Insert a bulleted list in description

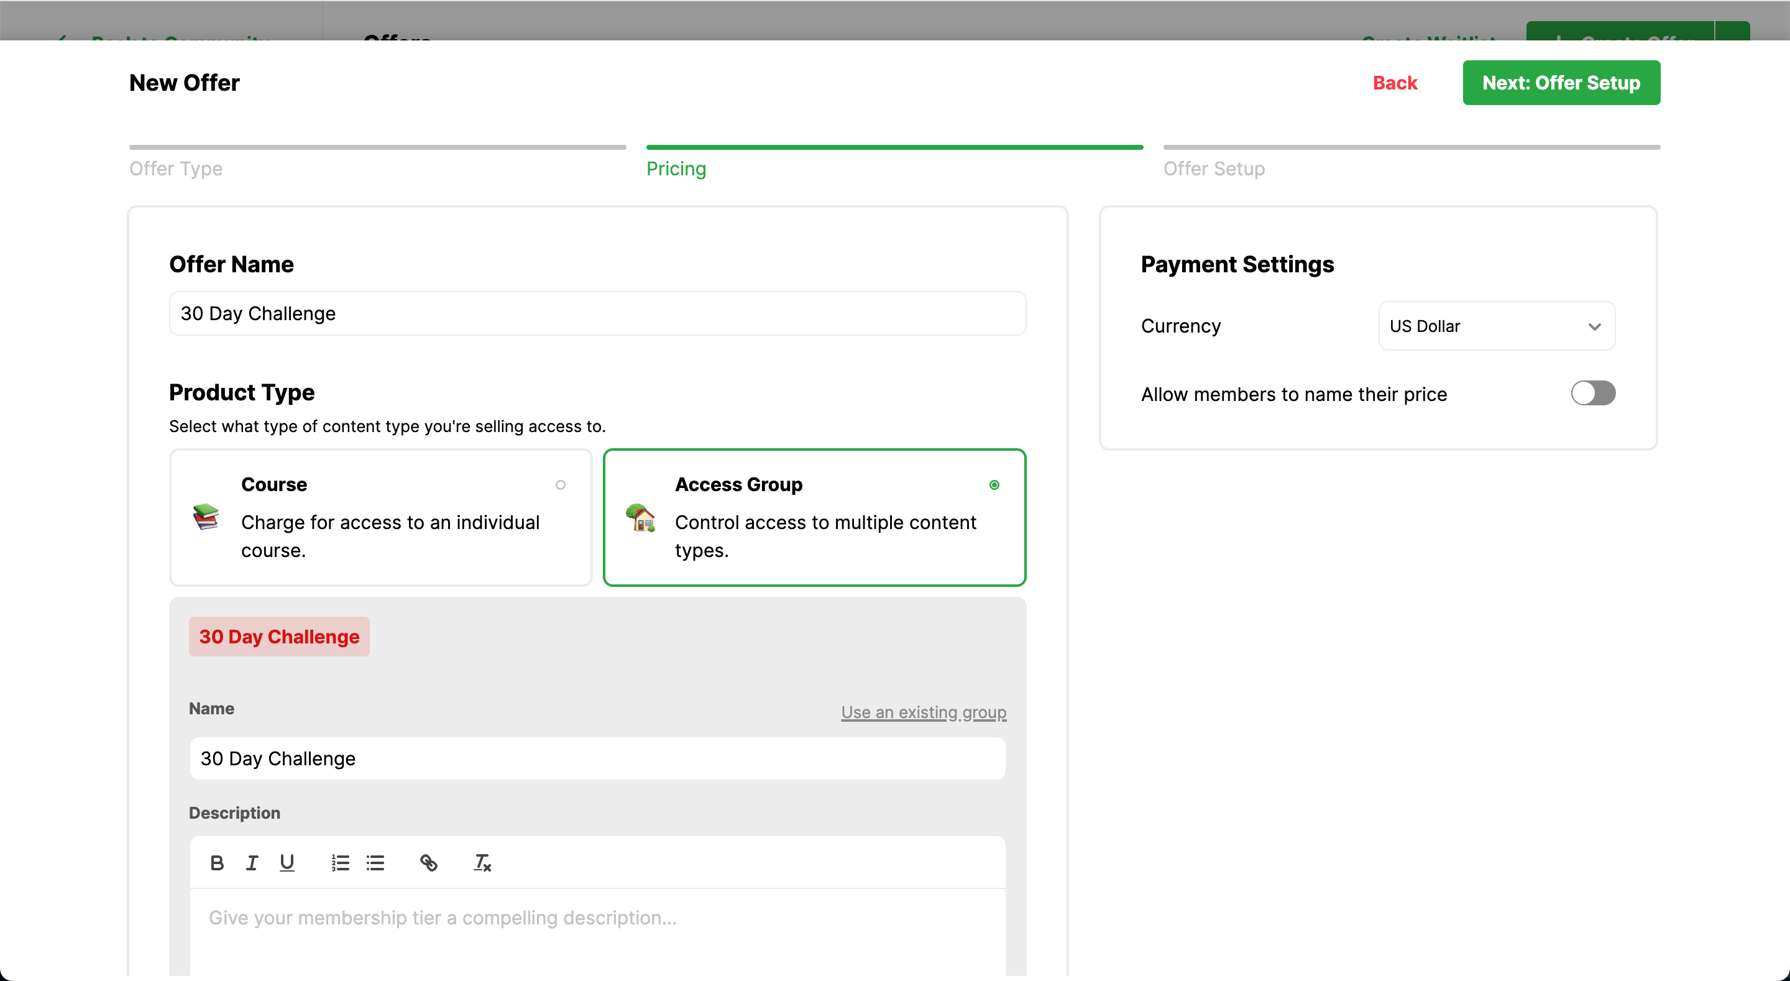[x=375, y=863]
